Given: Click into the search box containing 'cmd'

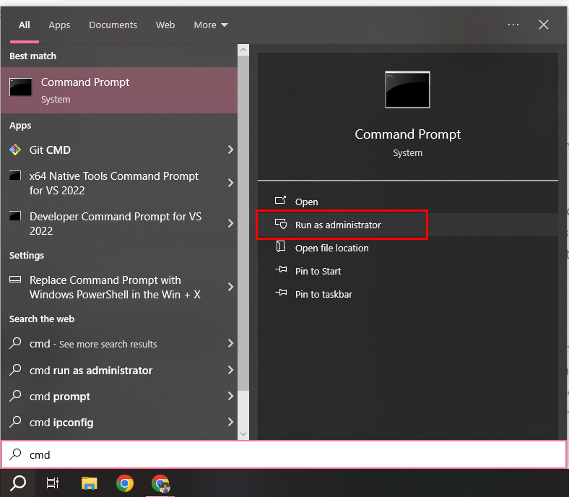Looking at the screenshot, I should point(284,454).
